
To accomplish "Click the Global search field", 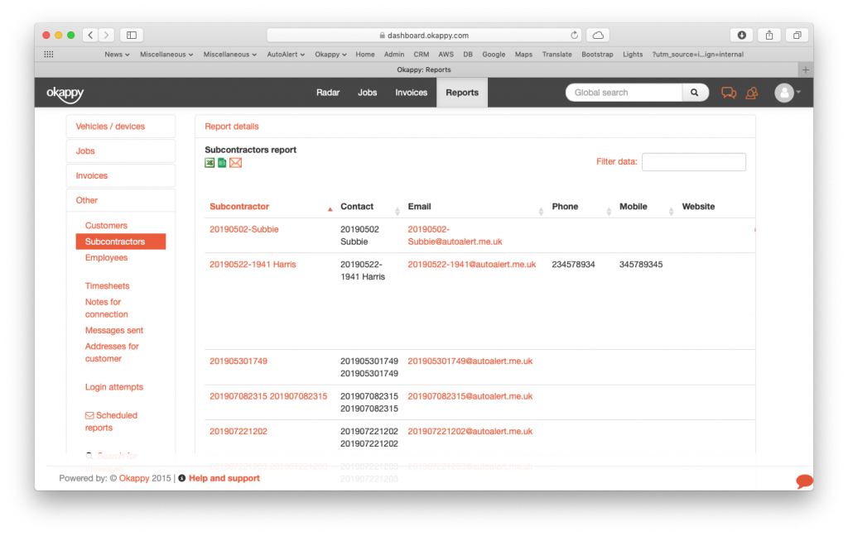I will (x=624, y=93).
